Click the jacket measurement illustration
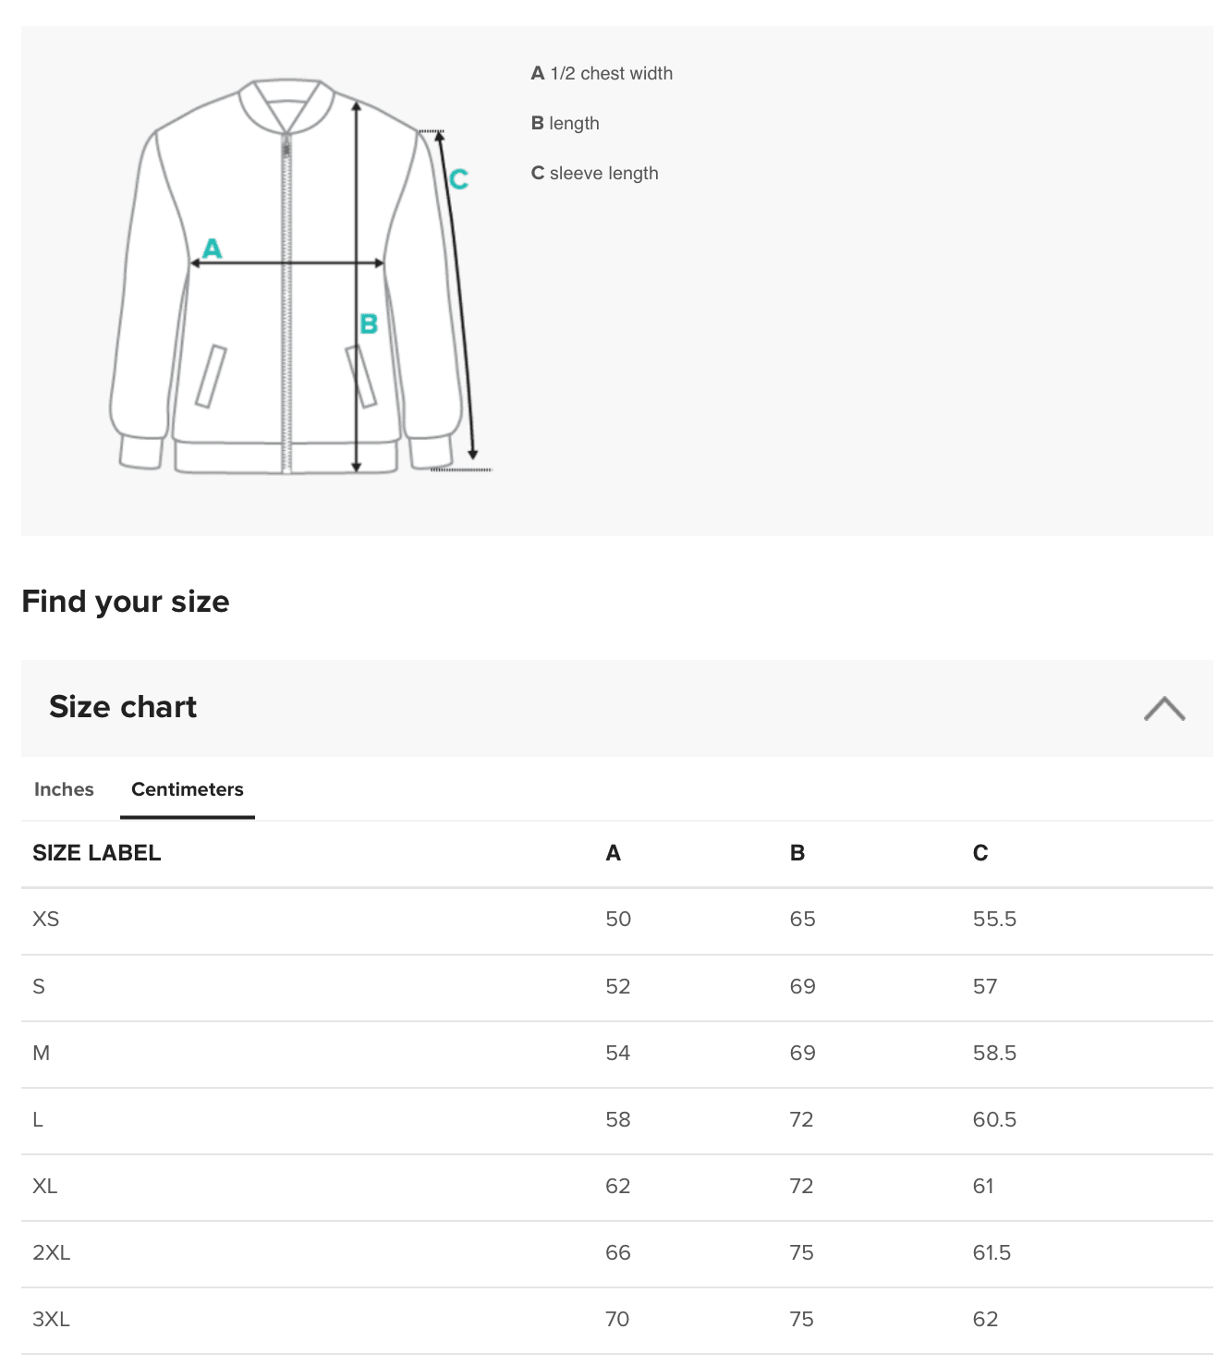This screenshot has width=1229, height=1366. (x=301, y=276)
